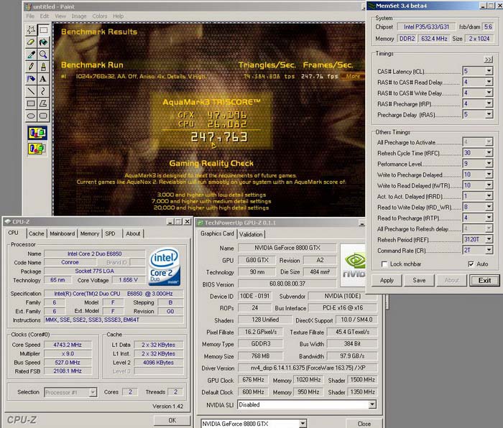The width and height of the screenshot is (503, 428).
Task: Select the Magnifier tool in Paint
Action: click(43, 55)
